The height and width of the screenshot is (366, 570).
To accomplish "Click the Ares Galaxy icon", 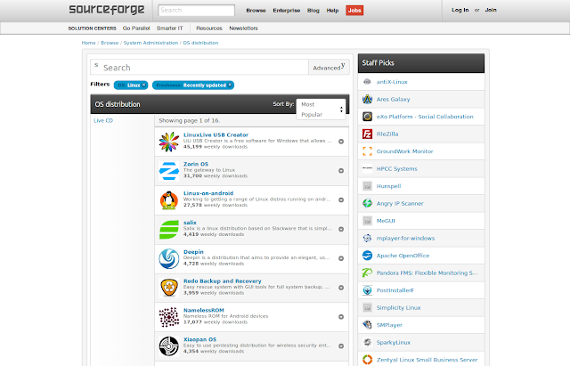I will coord(367,99).
